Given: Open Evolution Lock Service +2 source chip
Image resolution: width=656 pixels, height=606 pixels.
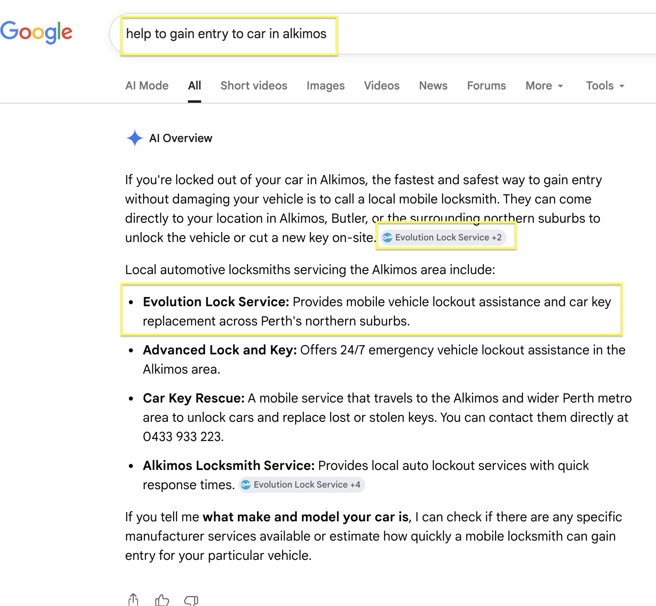Looking at the screenshot, I should click(x=443, y=238).
